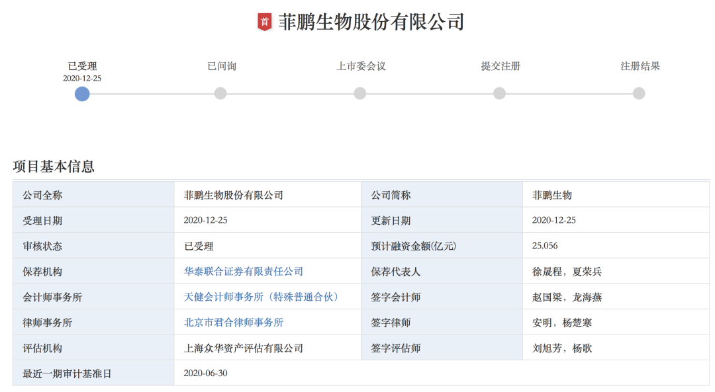Viewport: 715px width, 392px height.
Task: Click the 注册结果 stage label
Action: click(x=640, y=66)
